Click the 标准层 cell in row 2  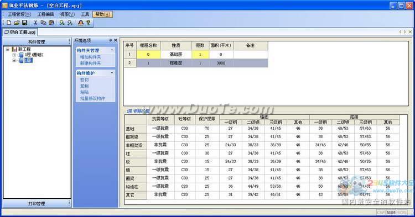(176, 63)
